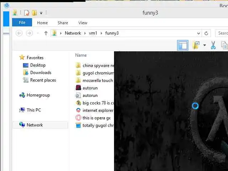Viewport: 228px width, 171px height.
Task: Click the app icon in the background window
Action: 6,6
